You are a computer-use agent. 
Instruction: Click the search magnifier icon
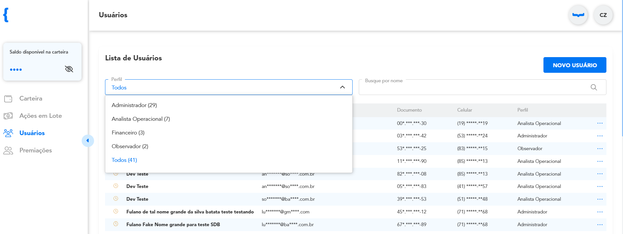594,87
